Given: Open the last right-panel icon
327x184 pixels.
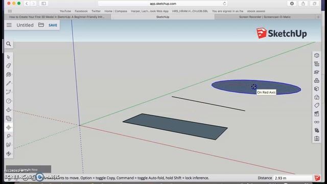Looking at the screenshot, I should click(x=317, y=139).
